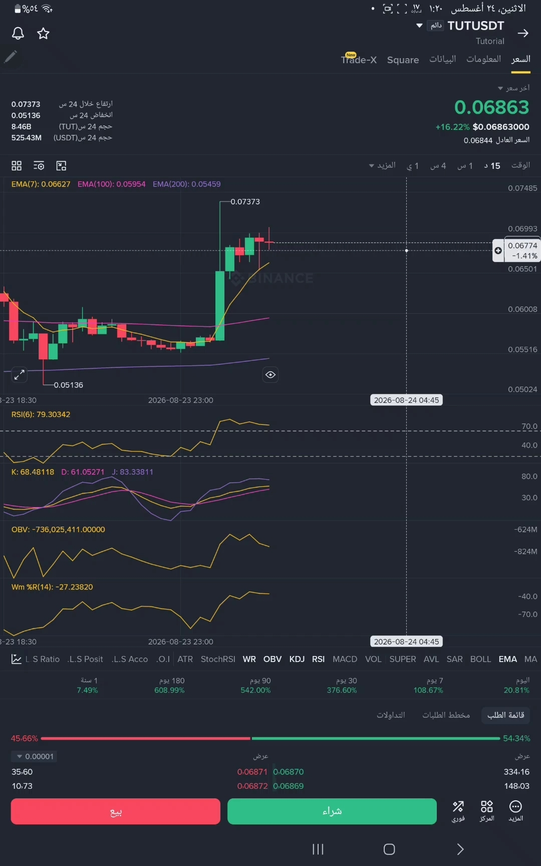Select the 4 hour timeframe
The image size is (541, 866).
(438, 166)
